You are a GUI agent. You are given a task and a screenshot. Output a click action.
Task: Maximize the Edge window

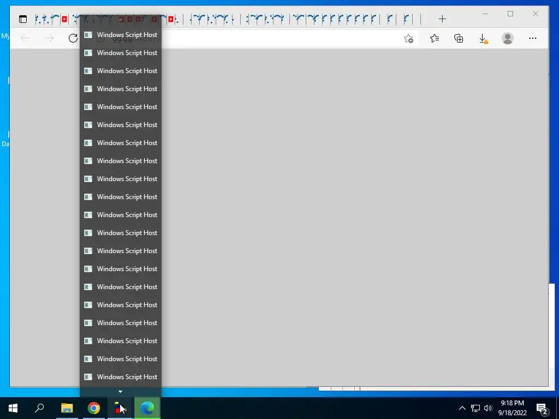(x=510, y=14)
